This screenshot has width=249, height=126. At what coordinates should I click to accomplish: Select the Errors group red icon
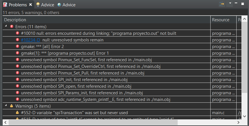pyautogui.click(x=12, y=26)
